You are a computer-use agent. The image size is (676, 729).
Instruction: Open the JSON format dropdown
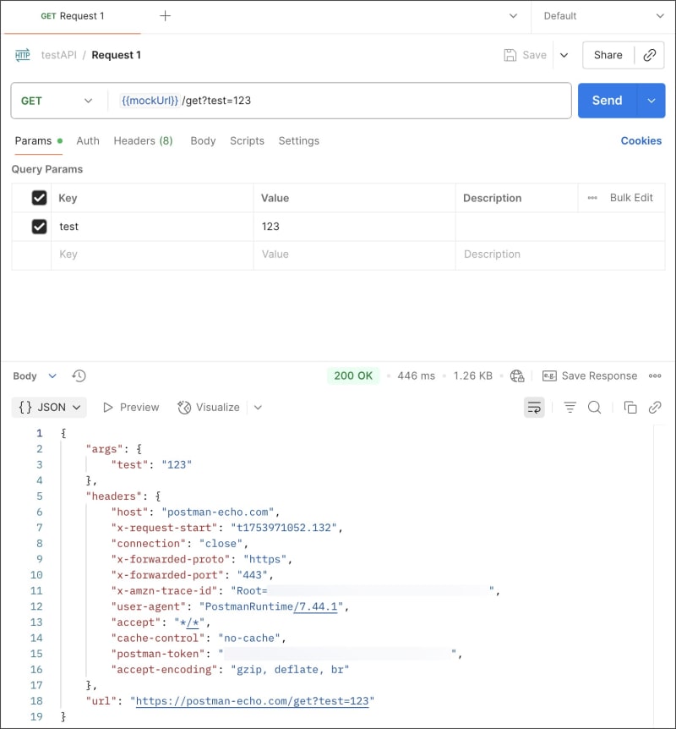click(49, 408)
